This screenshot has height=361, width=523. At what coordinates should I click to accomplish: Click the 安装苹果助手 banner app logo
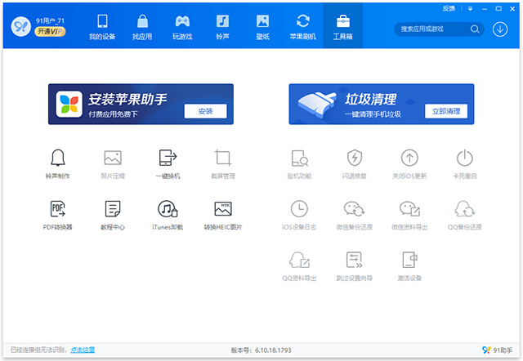coord(69,104)
